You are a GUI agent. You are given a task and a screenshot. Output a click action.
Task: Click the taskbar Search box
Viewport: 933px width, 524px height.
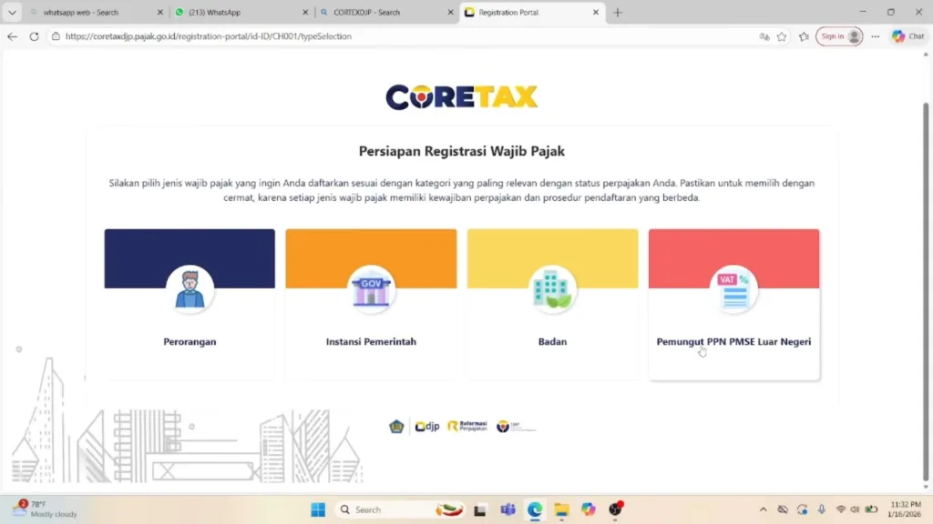[x=401, y=509]
